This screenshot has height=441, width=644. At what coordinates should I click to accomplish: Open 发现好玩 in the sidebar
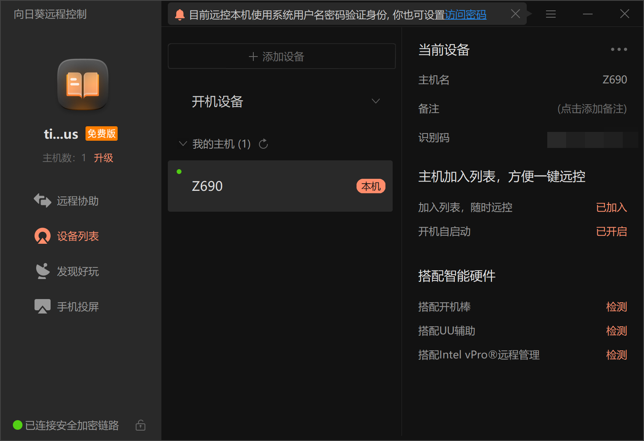67,271
